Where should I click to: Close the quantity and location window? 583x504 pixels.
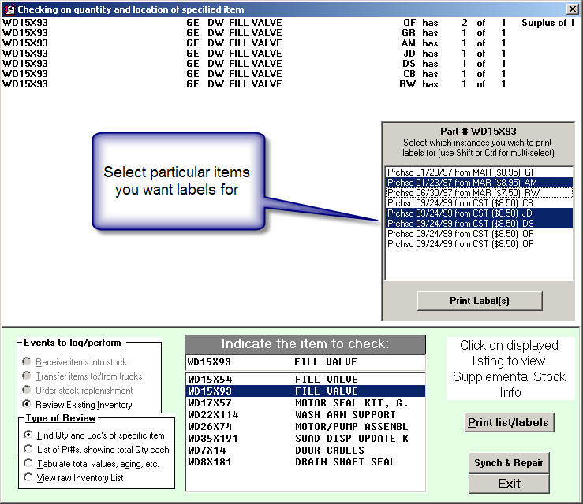tap(572, 9)
